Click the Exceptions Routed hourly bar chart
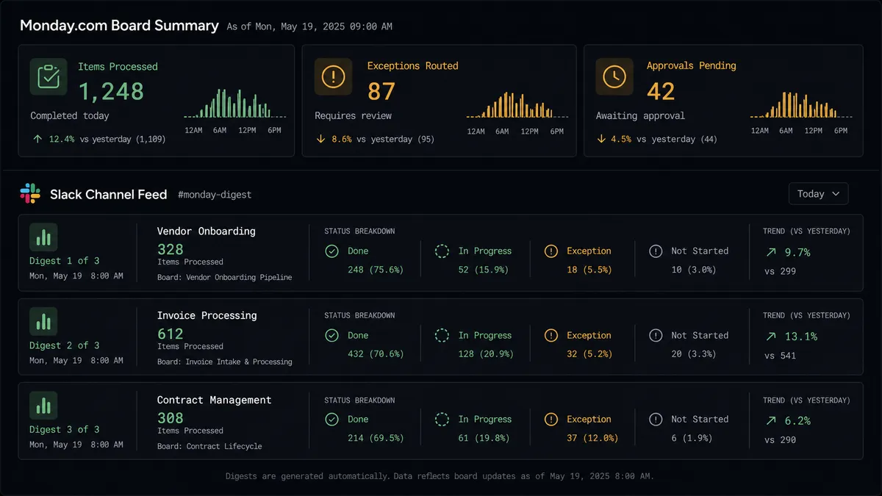Viewport: 882px width, 496px height. coord(517,104)
